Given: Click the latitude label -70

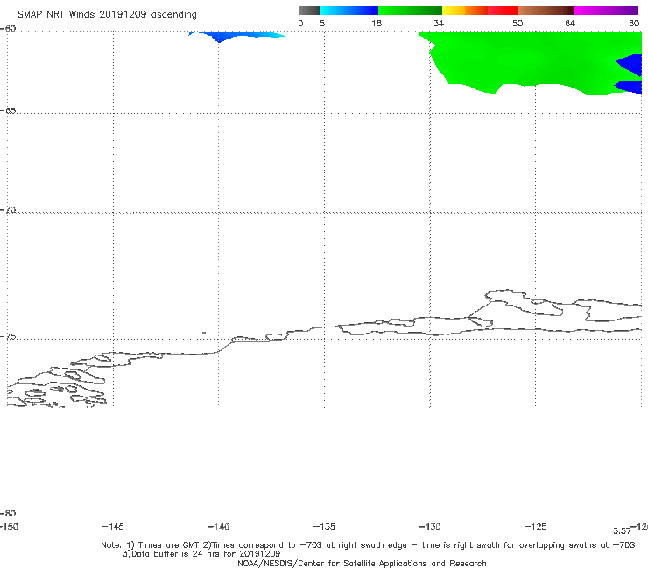Looking at the screenshot, I should pos(8,209).
